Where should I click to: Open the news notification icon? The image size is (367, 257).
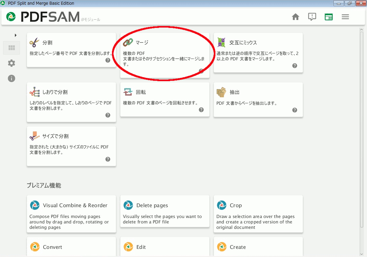[312, 17]
